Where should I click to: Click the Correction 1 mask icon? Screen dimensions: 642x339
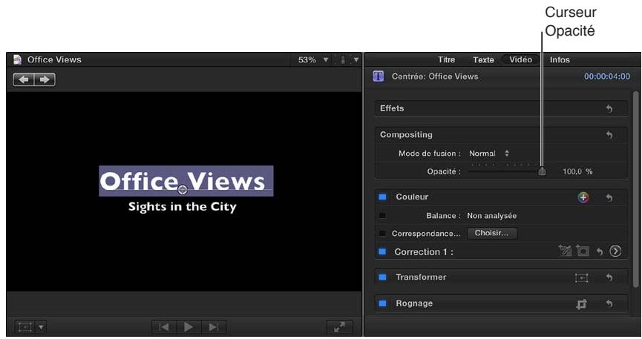point(582,251)
